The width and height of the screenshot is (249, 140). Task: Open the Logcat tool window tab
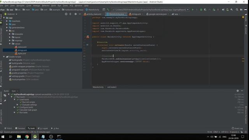click(43, 128)
